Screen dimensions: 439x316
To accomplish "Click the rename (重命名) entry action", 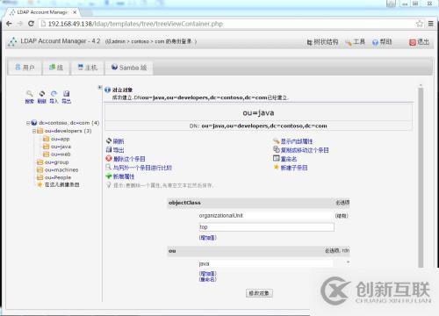I will [x=285, y=159].
